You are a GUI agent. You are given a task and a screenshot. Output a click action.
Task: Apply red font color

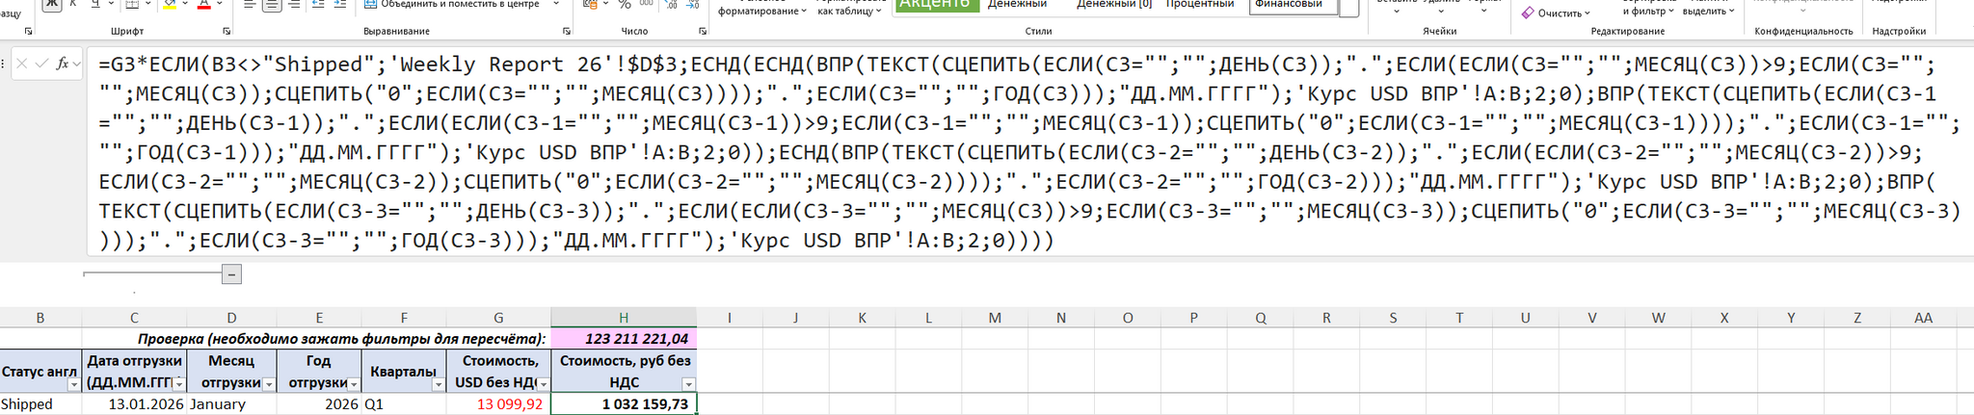(203, 4)
